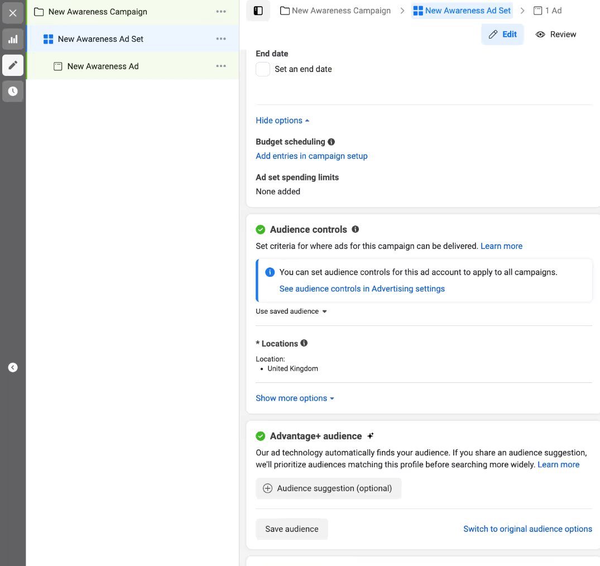This screenshot has height=566, width=600.
Task: Click the ad set grid icon in the tree
Action: (48, 39)
